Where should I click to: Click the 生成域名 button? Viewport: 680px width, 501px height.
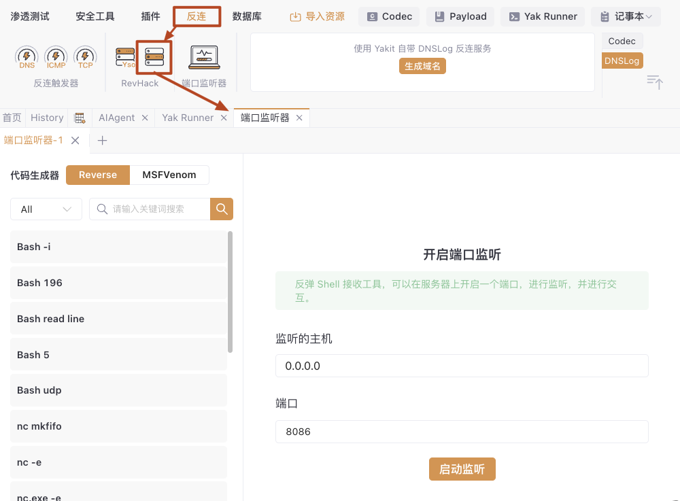(422, 67)
